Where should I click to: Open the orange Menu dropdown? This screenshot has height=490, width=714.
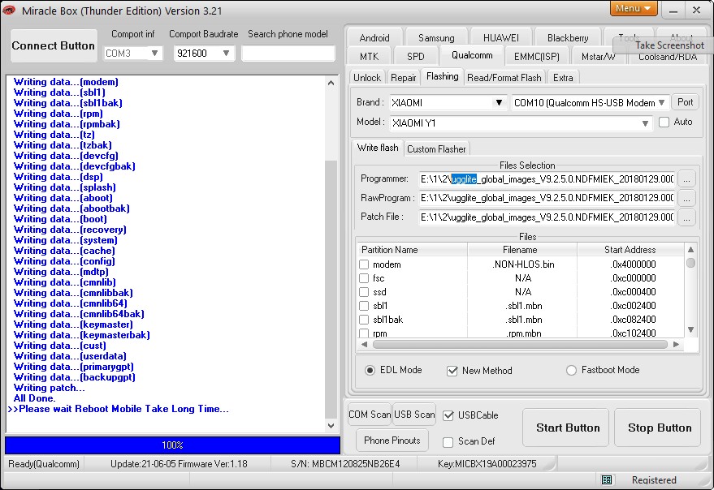(x=633, y=8)
